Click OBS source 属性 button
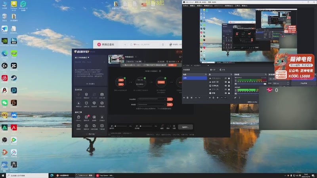 [x=213, y=70]
